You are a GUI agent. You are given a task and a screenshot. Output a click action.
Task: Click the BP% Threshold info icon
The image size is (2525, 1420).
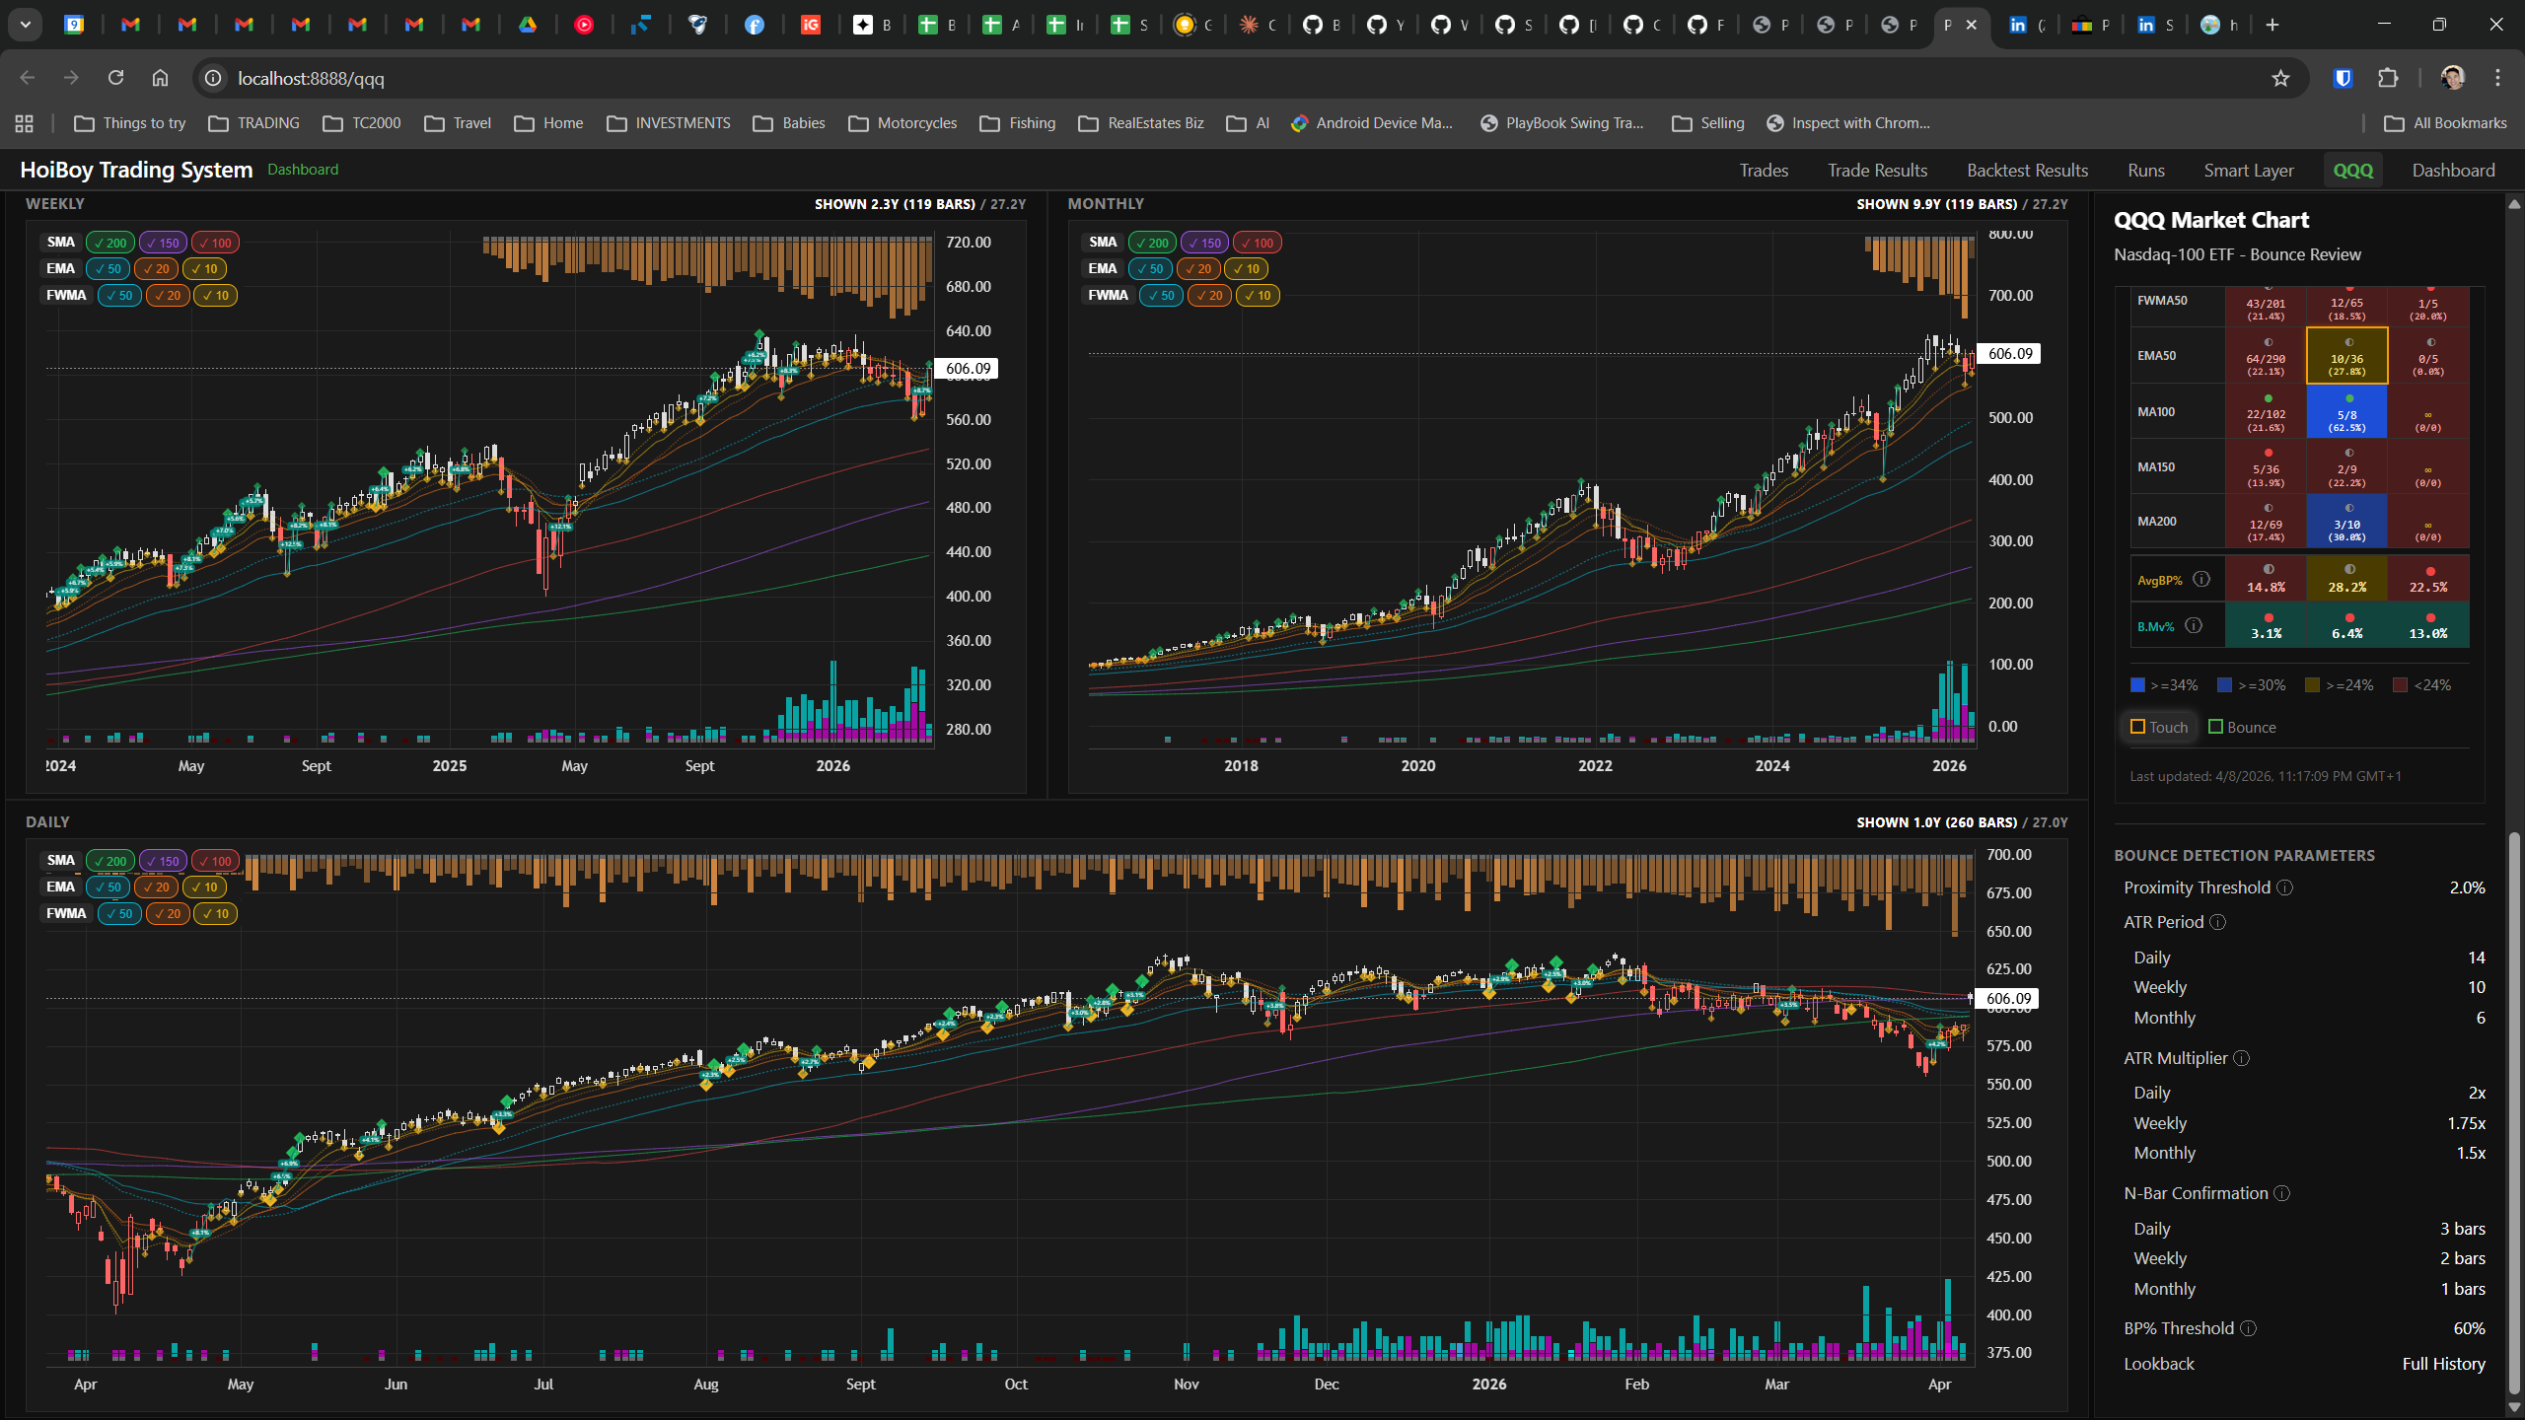[2248, 1328]
